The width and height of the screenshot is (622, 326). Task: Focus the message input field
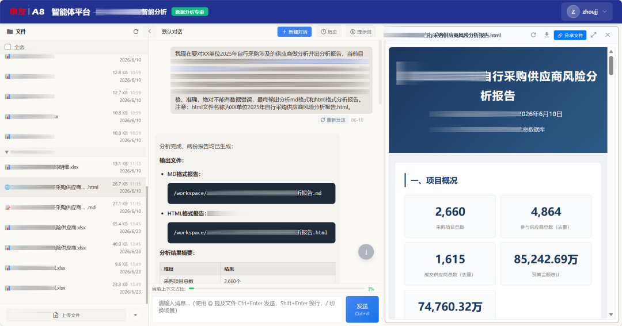click(x=247, y=309)
